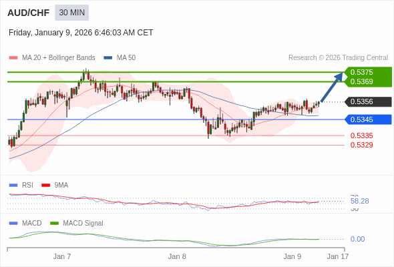Click the date line 'Friday, January 9, 2026 6:46:03 AM CET'

pos(81,33)
